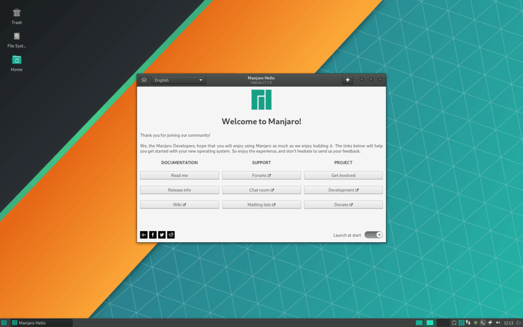The image size is (523, 327).
Task: Open the Reddit icon in Manjaro Hello
Action: tap(171, 235)
